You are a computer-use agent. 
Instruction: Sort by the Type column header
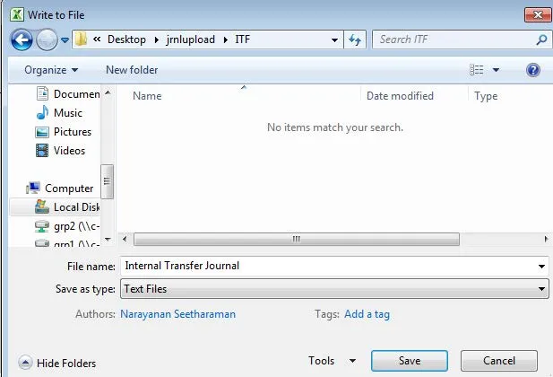[x=486, y=96]
